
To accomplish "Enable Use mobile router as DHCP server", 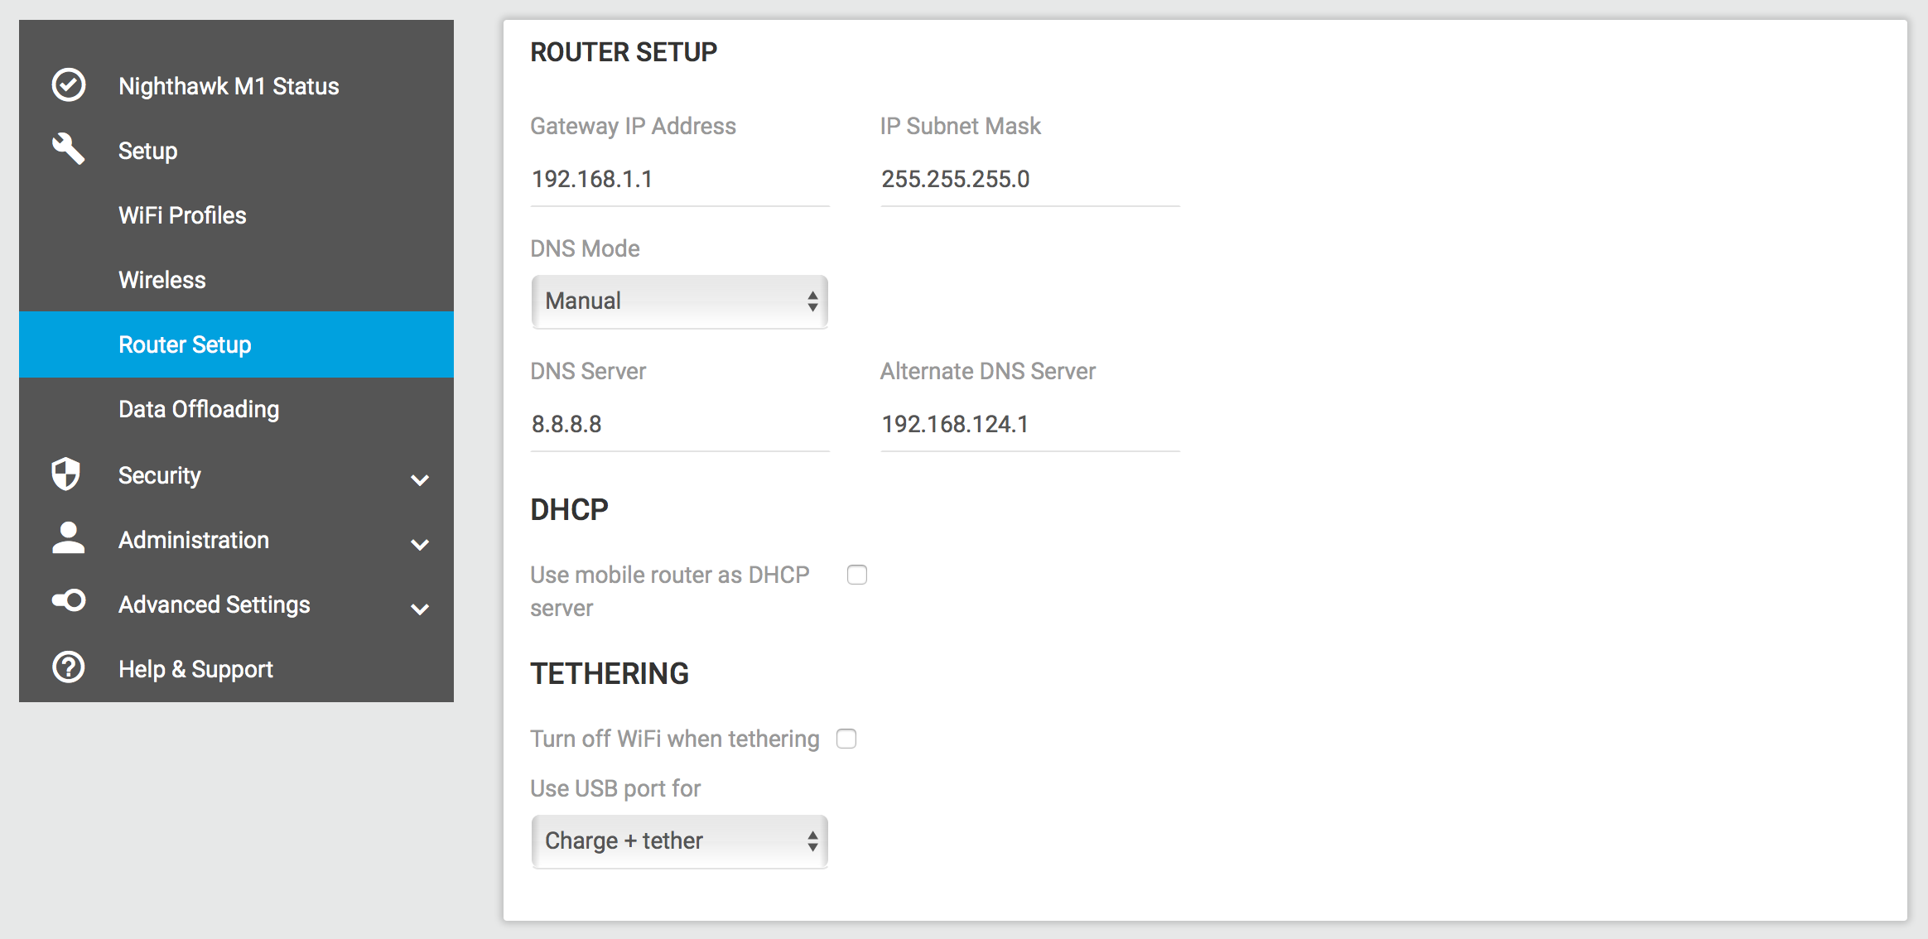I will pos(857,575).
